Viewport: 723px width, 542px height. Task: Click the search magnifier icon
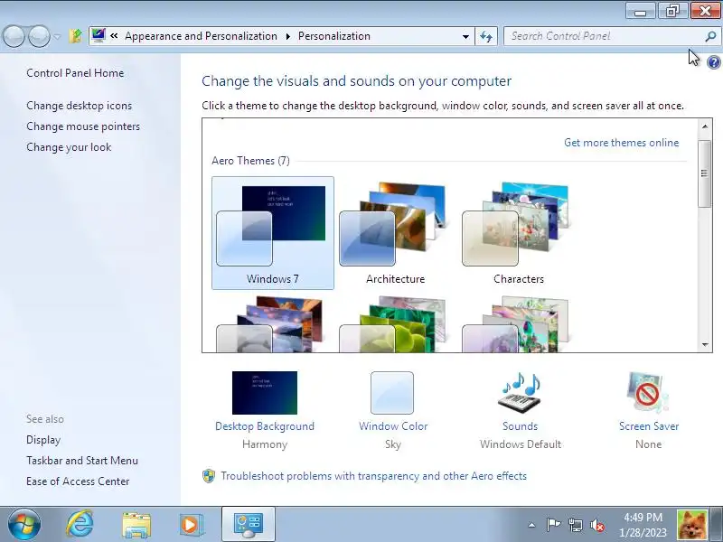710,36
